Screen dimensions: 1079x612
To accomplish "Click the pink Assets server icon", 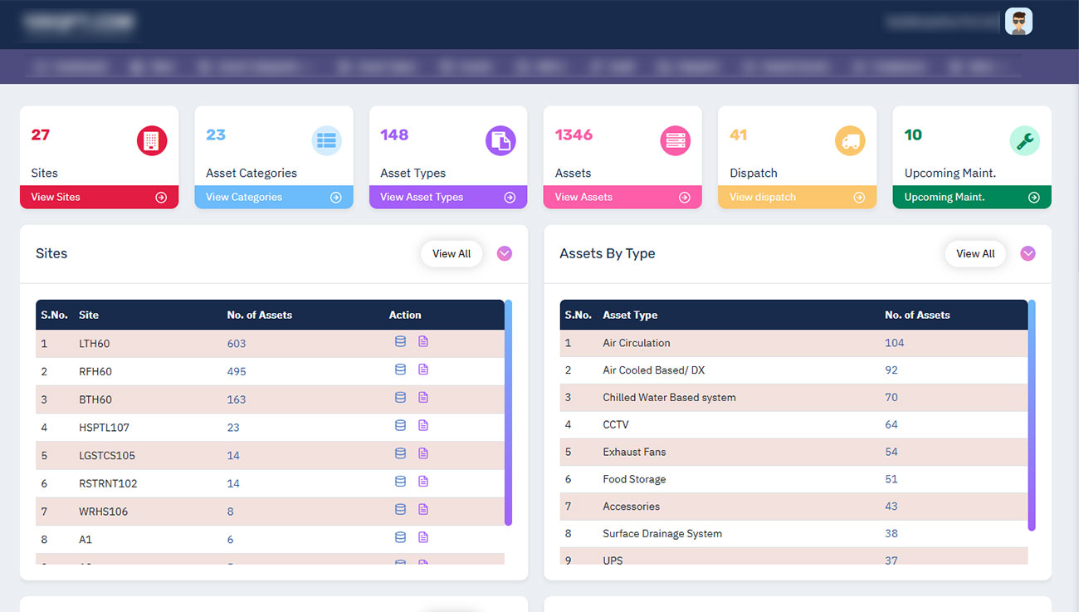I will 675,141.
